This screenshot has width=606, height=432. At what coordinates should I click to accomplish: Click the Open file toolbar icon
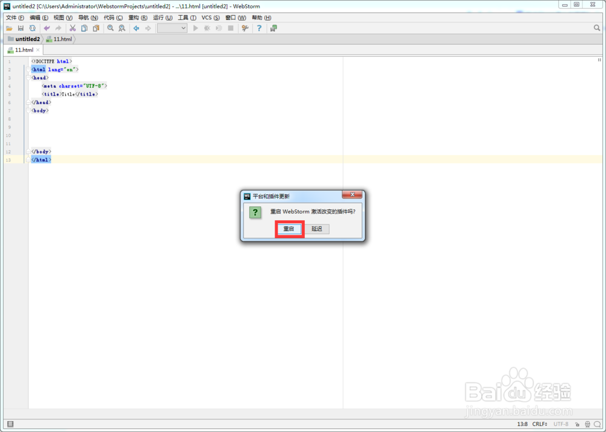8,28
